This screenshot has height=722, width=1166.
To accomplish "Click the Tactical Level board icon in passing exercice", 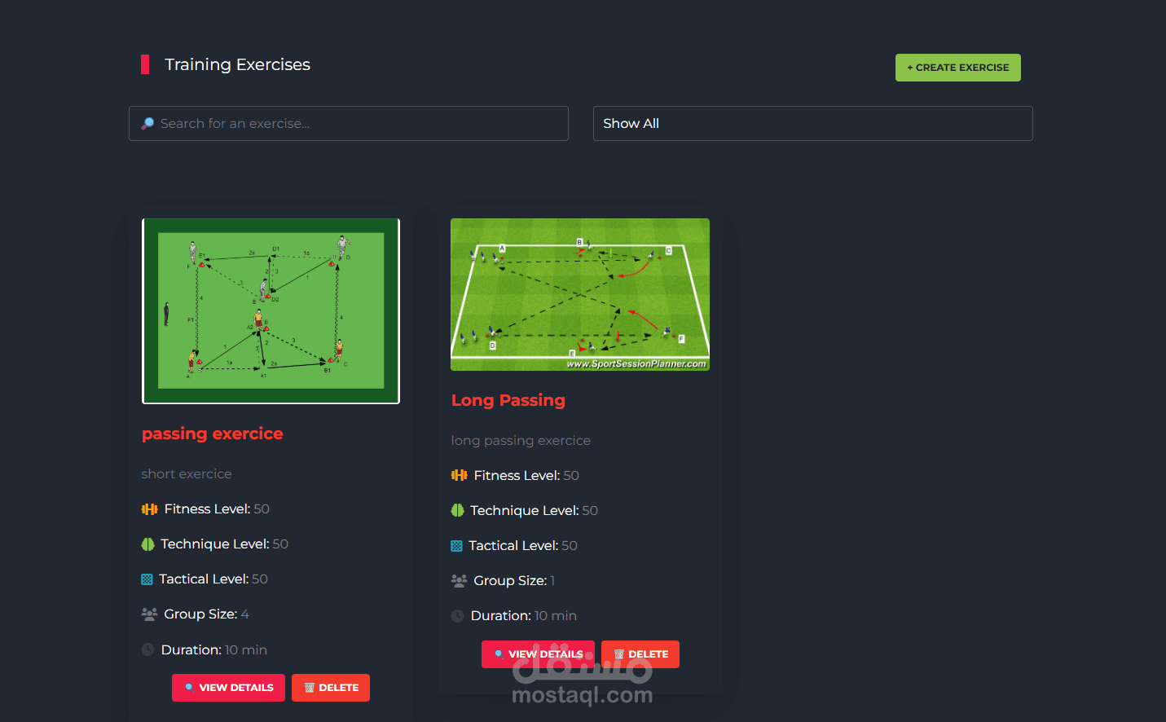I will tap(147, 579).
